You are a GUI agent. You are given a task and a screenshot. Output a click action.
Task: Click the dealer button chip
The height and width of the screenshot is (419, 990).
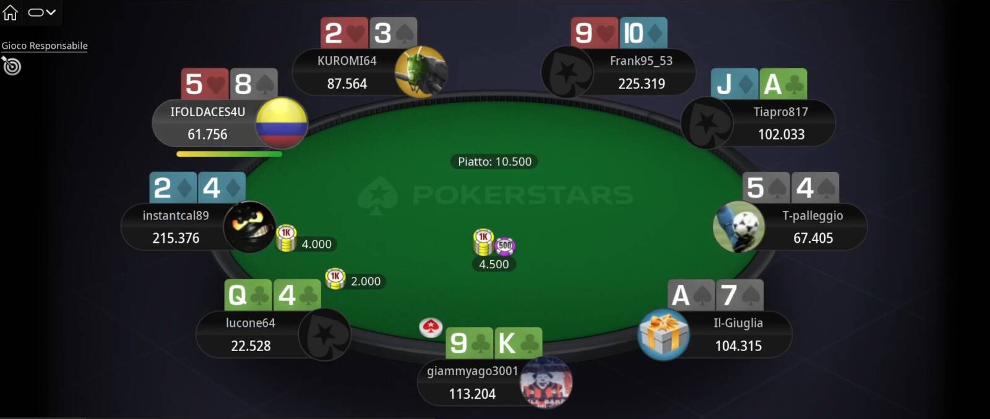431,327
